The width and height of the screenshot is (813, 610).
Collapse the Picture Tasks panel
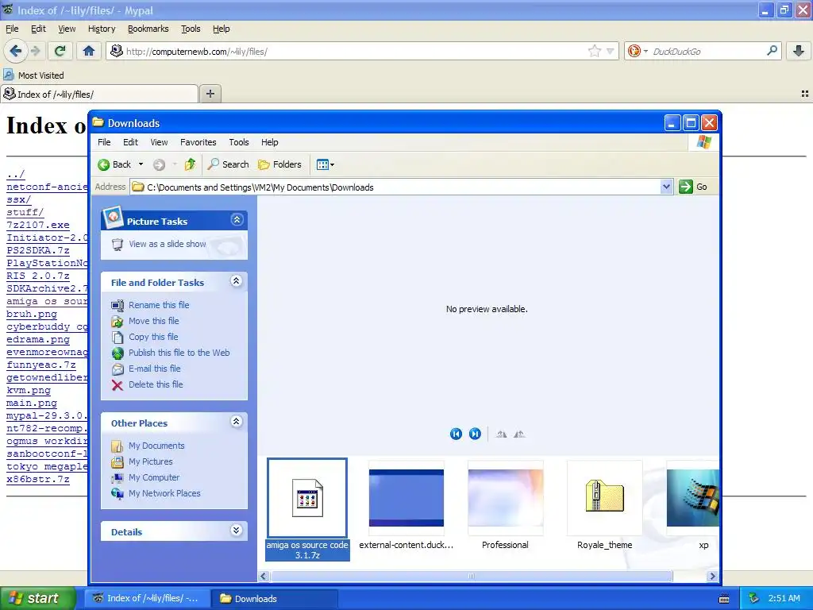pos(237,220)
